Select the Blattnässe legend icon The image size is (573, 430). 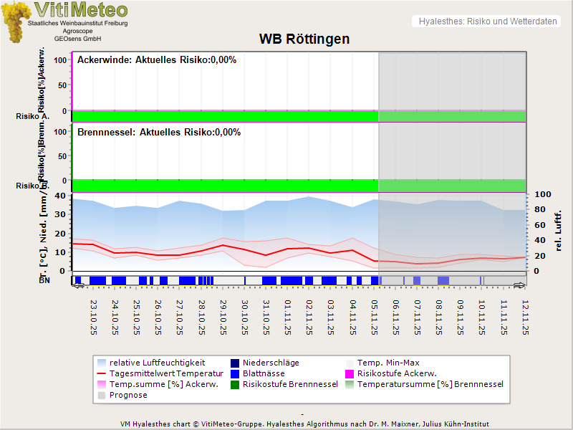[x=236, y=373]
